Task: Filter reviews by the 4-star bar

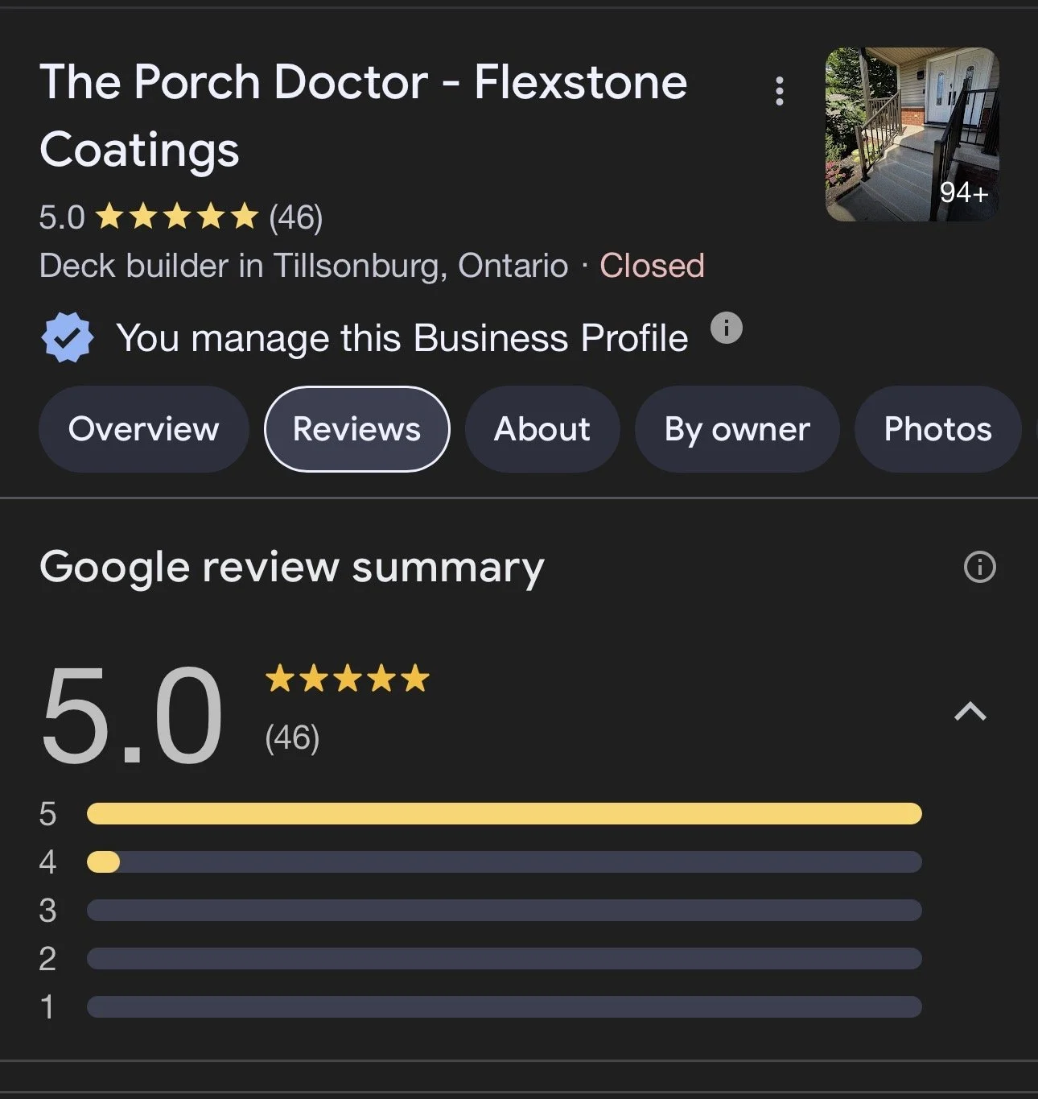Action: coord(504,862)
